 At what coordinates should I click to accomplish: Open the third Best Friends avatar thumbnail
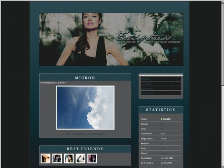(69, 158)
